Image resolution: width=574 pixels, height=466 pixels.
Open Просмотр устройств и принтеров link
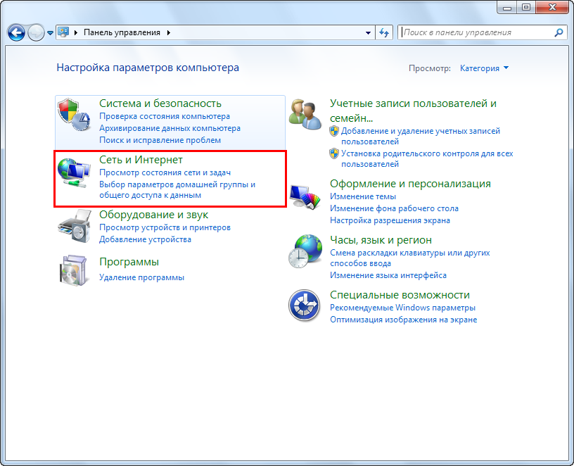pos(165,227)
